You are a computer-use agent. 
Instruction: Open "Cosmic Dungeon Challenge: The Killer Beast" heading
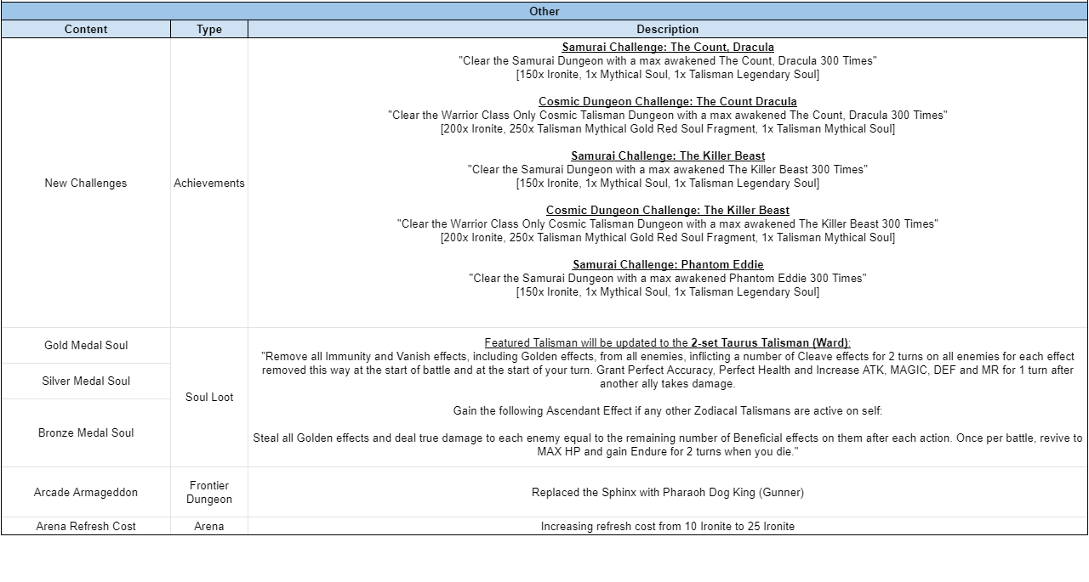tap(667, 210)
